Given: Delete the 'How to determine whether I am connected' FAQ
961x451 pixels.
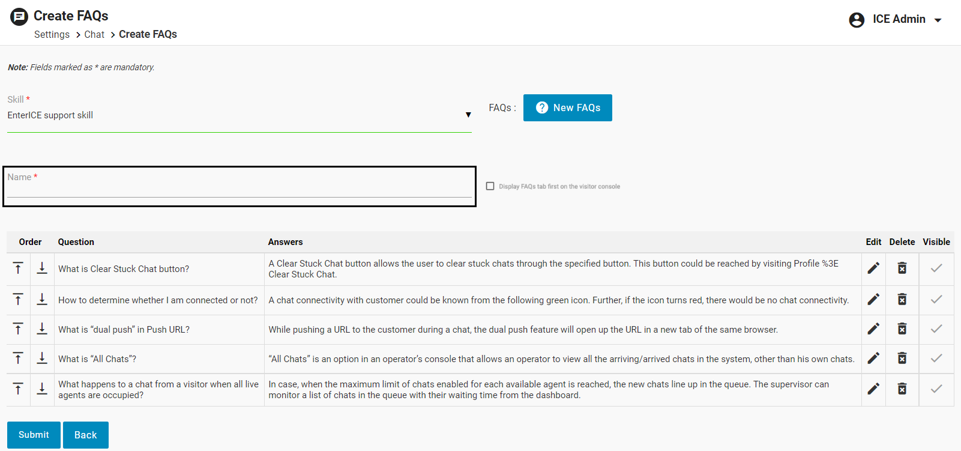Looking at the screenshot, I should (902, 300).
